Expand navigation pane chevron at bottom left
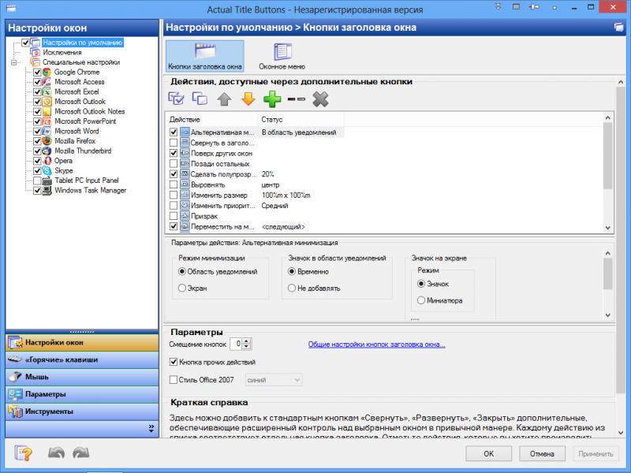Viewport: 631px width, 473px height. click(x=151, y=428)
